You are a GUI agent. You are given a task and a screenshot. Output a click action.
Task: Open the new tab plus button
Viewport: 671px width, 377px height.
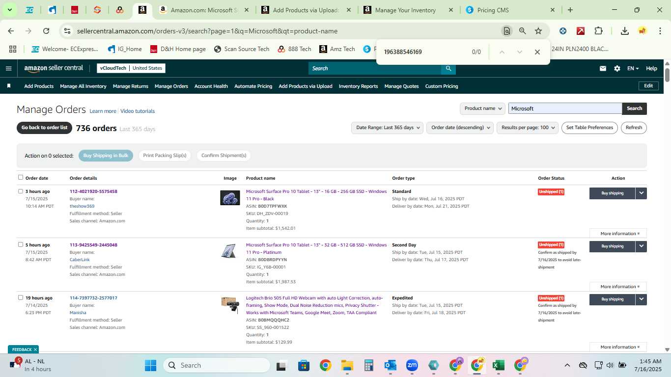pos(570,10)
